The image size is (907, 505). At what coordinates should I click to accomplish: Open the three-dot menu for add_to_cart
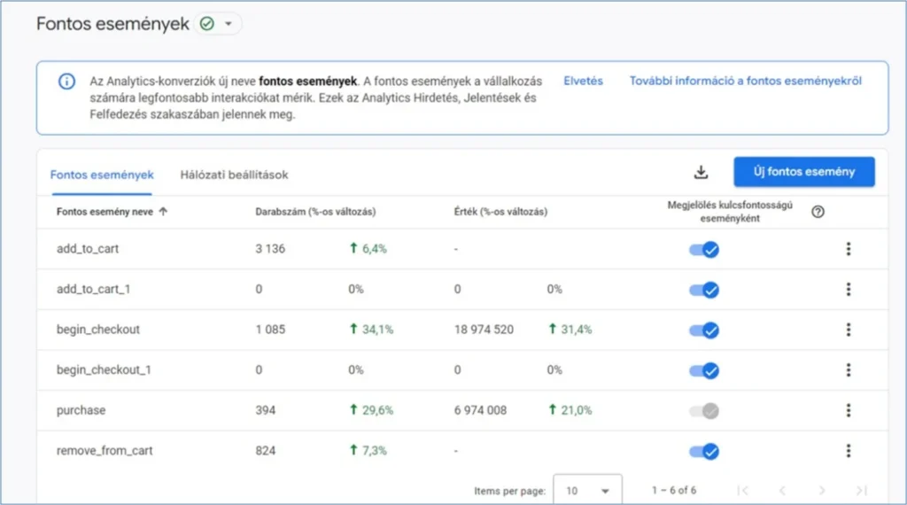point(848,249)
